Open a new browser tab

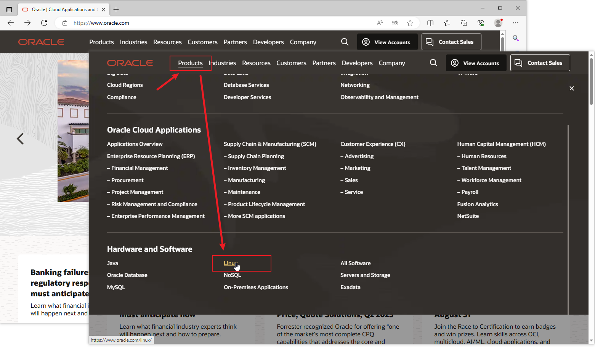(x=116, y=10)
